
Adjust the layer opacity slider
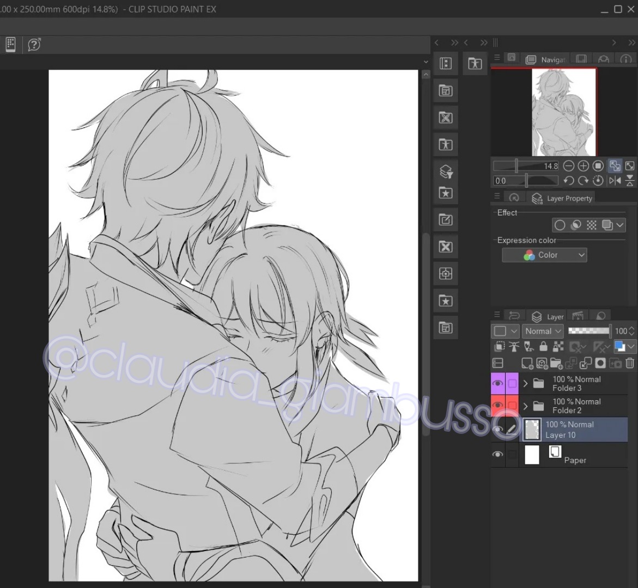click(x=589, y=331)
